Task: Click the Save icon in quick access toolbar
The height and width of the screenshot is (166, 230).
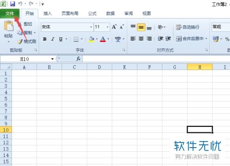Action: (12, 4)
